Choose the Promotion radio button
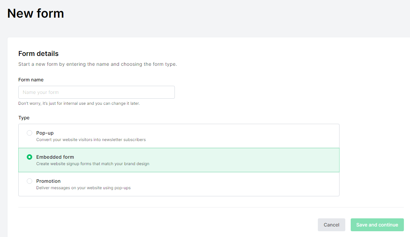The image size is (410, 237). [29, 181]
